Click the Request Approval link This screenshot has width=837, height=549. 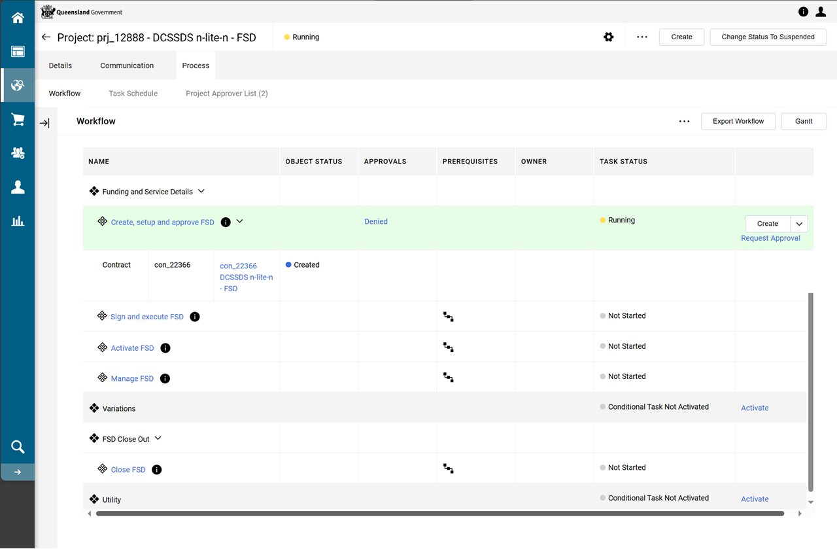click(770, 238)
